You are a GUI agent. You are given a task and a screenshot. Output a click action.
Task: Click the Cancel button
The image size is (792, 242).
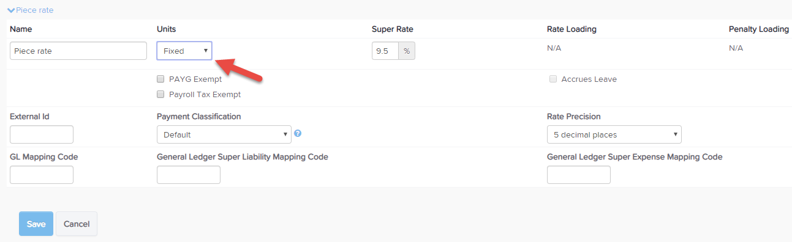(x=77, y=224)
